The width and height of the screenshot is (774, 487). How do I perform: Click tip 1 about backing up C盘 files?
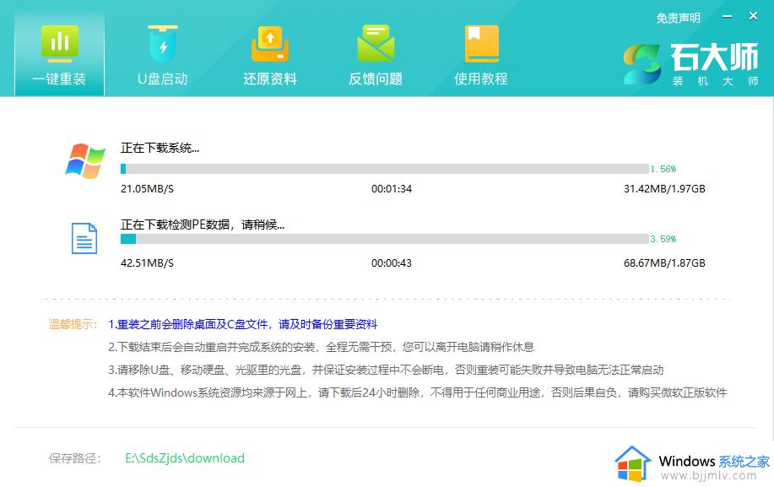tap(243, 324)
